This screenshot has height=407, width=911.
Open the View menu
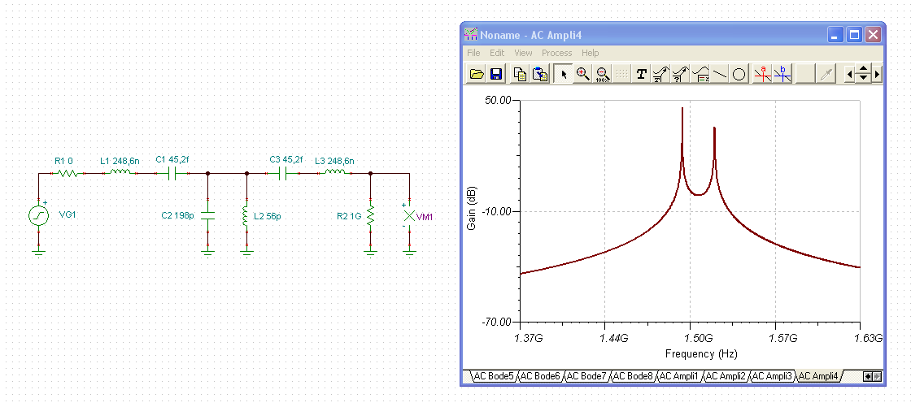[x=523, y=53]
